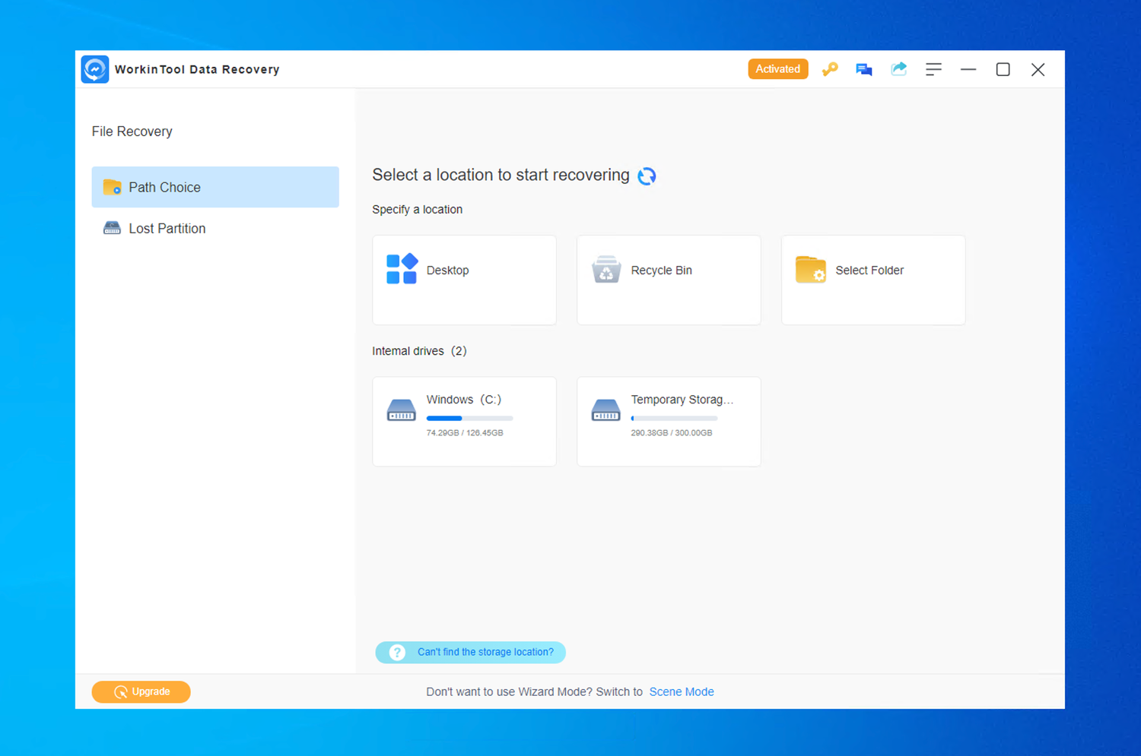Image resolution: width=1141 pixels, height=756 pixels.
Task: Click the question mark help icon
Action: (397, 652)
